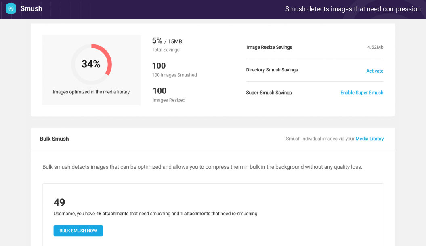The image size is (426, 246).
Task: Click the Smush logo icon
Action: tap(11, 8)
